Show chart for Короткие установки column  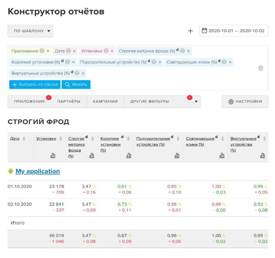pyautogui.click(x=129, y=156)
